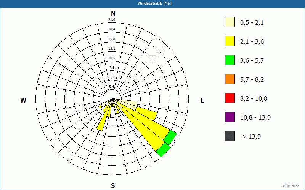Click the green 3,6 - 5,7 legend swatch

230,60
